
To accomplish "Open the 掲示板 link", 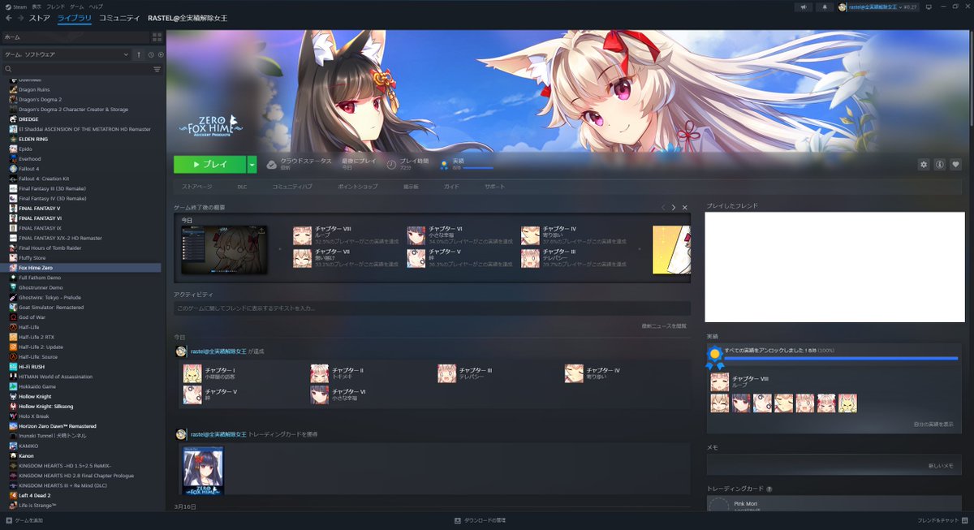I will 411,187.
